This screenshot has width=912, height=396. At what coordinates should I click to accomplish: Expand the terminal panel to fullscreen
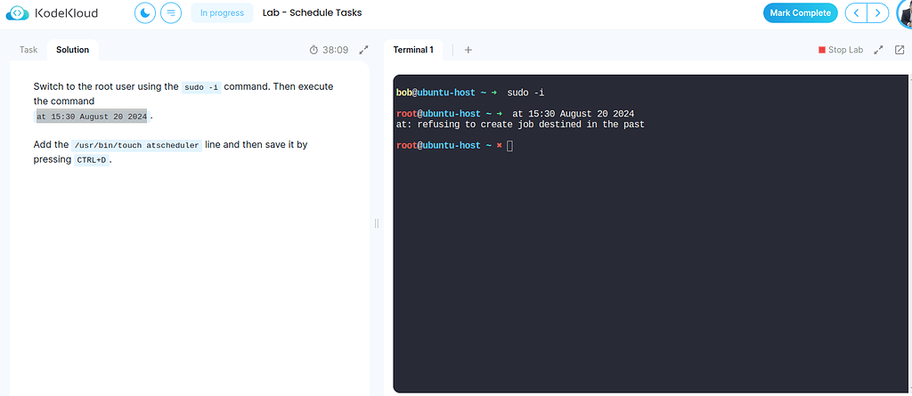878,50
